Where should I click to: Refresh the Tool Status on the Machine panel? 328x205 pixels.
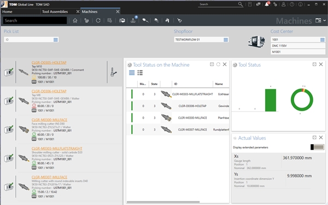(x=218, y=65)
